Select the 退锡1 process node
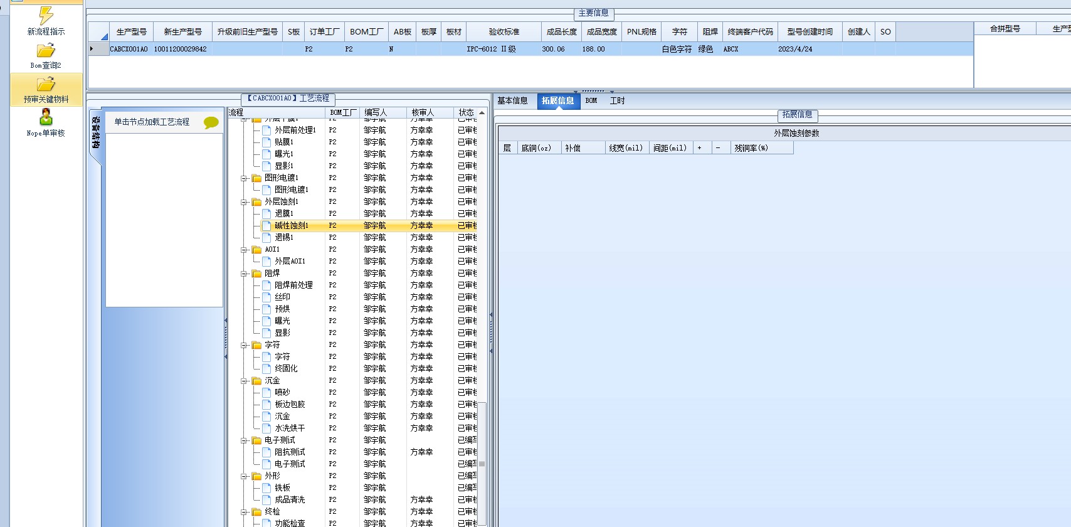 (284, 238)
